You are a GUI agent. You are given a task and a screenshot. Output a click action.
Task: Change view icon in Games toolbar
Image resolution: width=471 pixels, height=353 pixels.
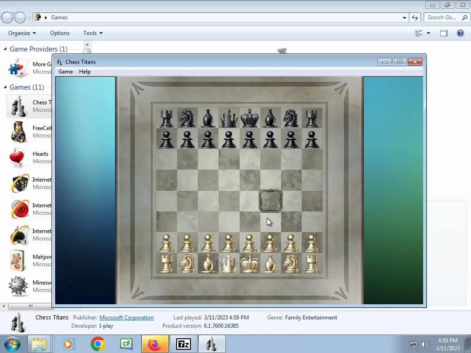click(419, 33)
